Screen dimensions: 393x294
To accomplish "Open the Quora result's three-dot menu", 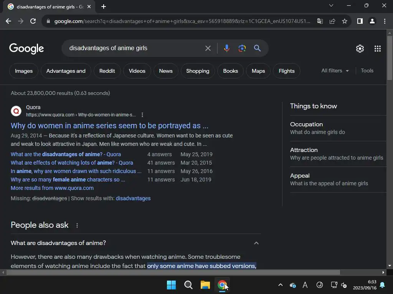I will (142, 115).
